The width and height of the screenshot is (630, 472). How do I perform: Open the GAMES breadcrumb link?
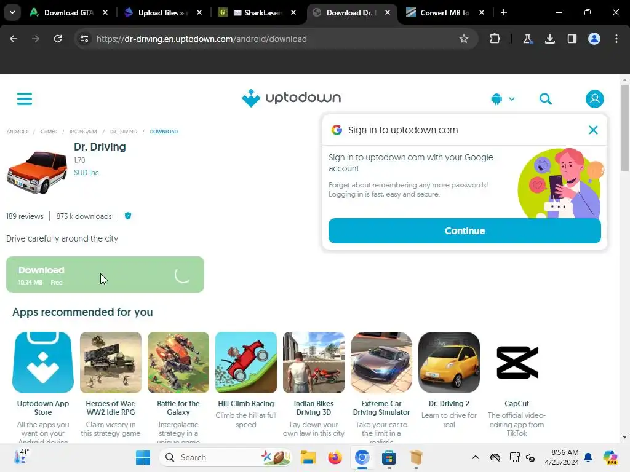click(x=49, y=132)
